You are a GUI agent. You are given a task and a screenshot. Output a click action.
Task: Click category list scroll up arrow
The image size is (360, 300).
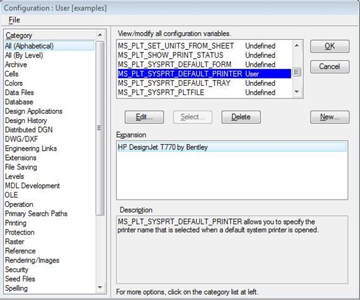click(100, 35)
